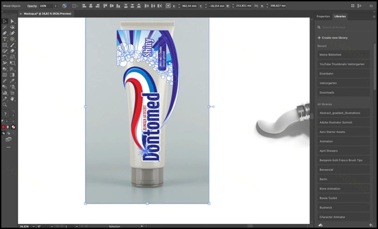Select the Eraser tool
Screen dimensions: 378x229
(12, 51)
